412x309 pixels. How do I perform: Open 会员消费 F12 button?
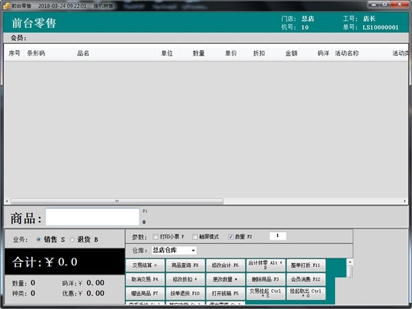tap(306, 279)
